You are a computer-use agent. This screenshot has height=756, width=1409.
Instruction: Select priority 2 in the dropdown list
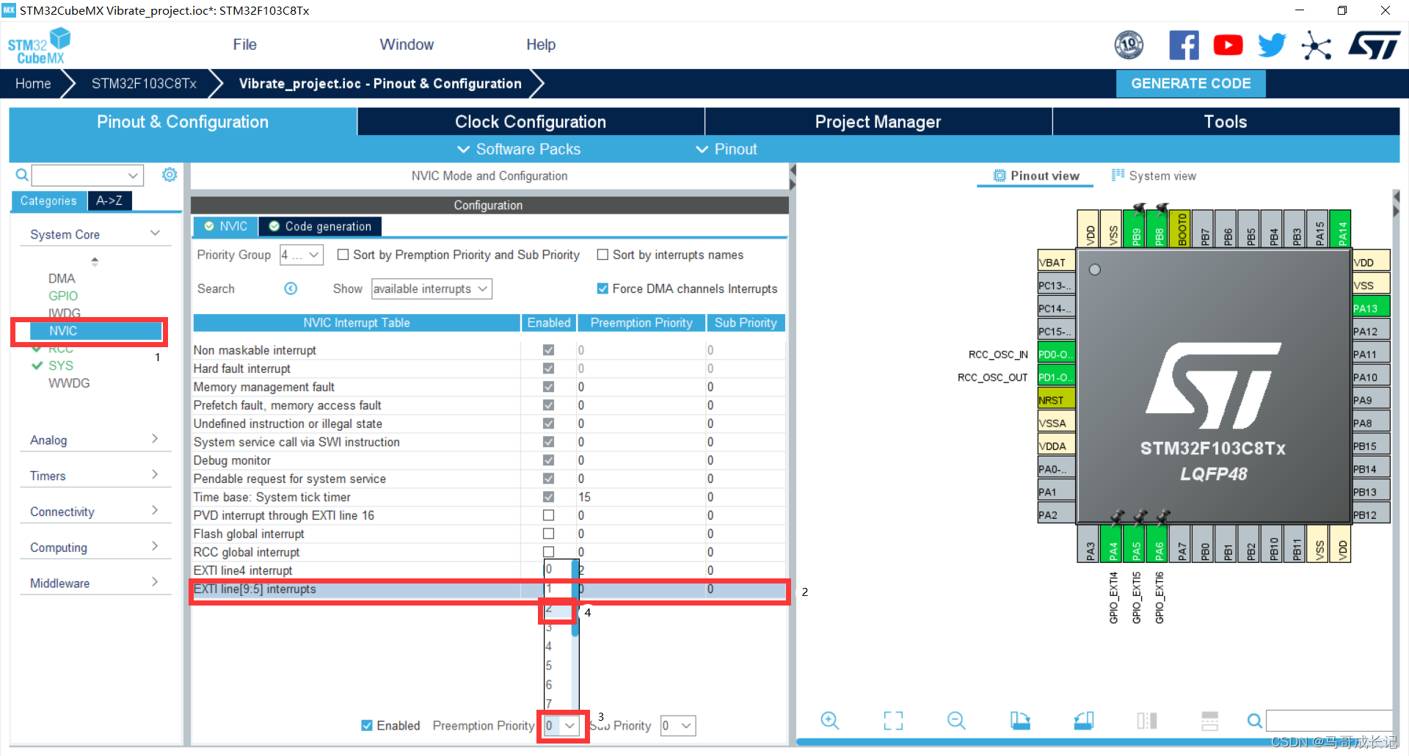[x=558, y=610]
